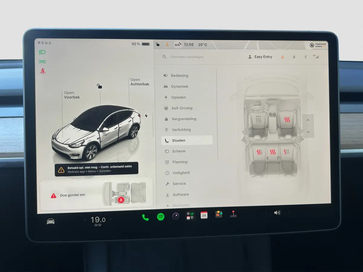Open charge port via lightning bolt
Image resolution: width=363 pixels, height=272 pixels.
pos(146,116)
